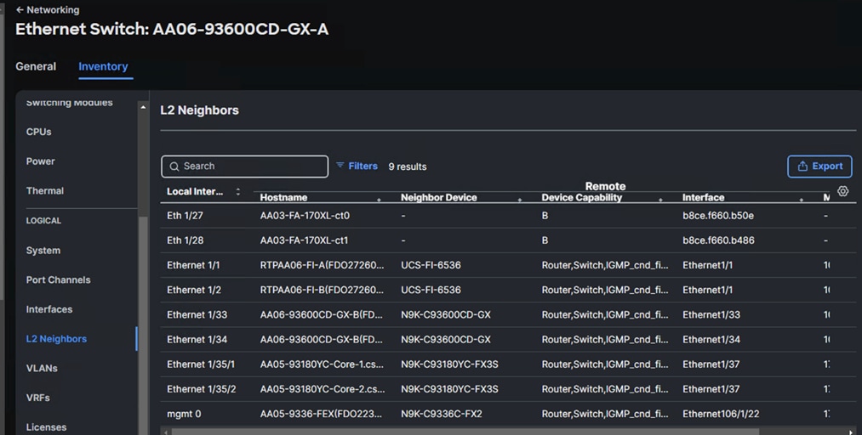
Task: Click N9K-C9336C-FX2 neighbor device cell
Action: pos(442,414)
